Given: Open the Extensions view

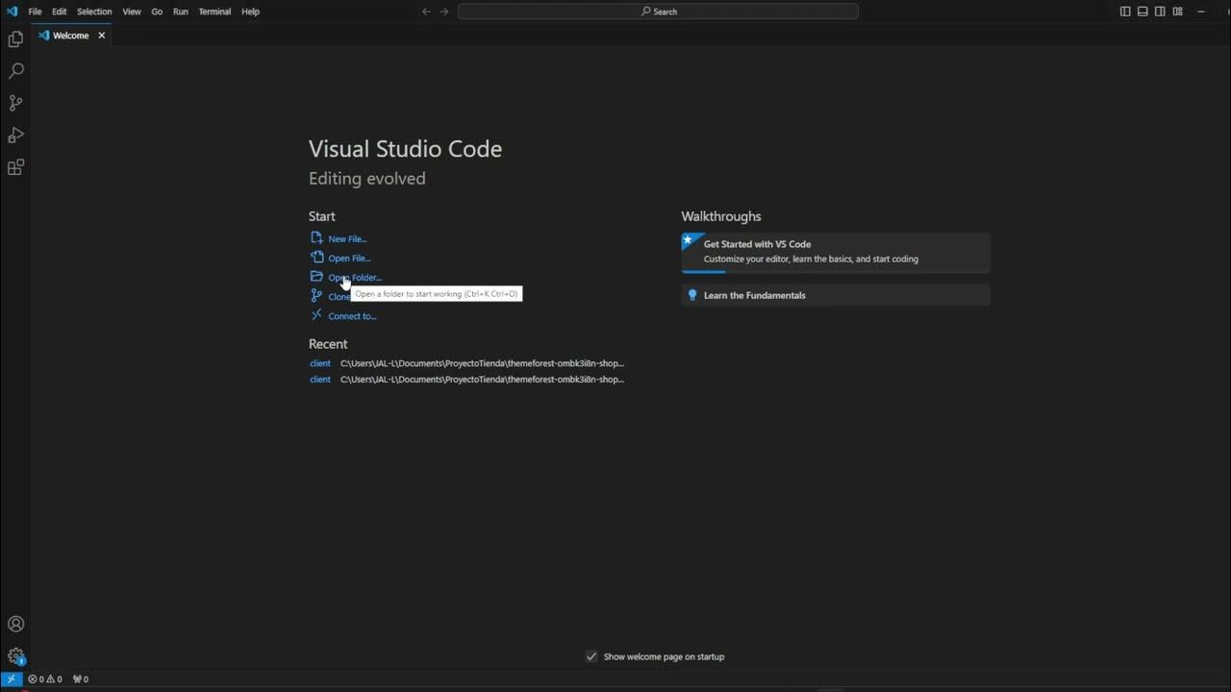Looking at the screenshot, I should point(15,167).
